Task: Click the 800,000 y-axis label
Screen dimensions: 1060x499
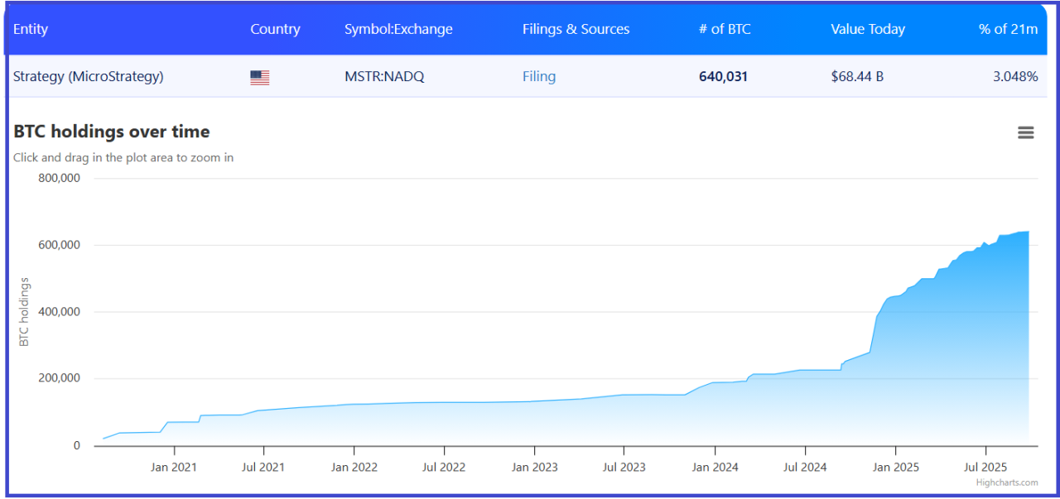Action: tap(60, 178)
